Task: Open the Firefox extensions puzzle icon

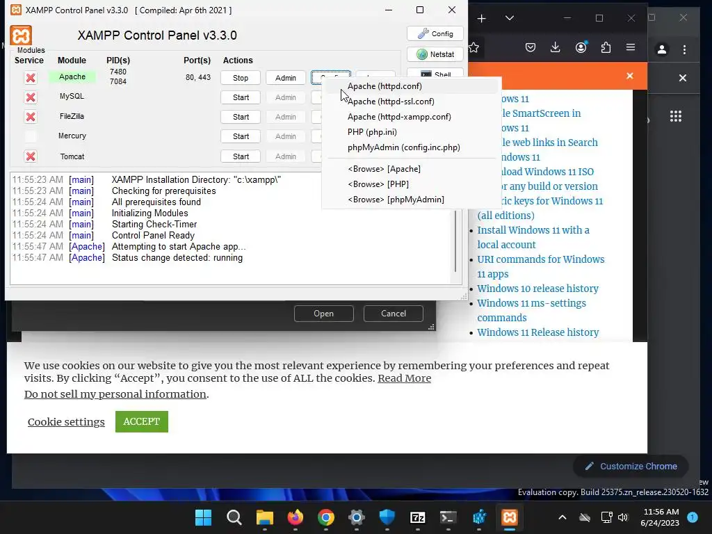Action: coord(606,47)
